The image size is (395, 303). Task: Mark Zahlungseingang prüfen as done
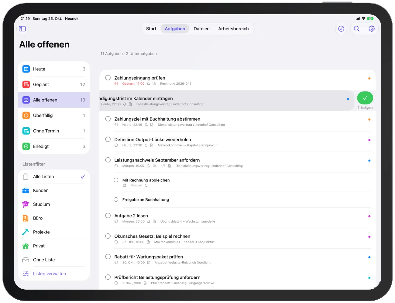pos(108,78)
